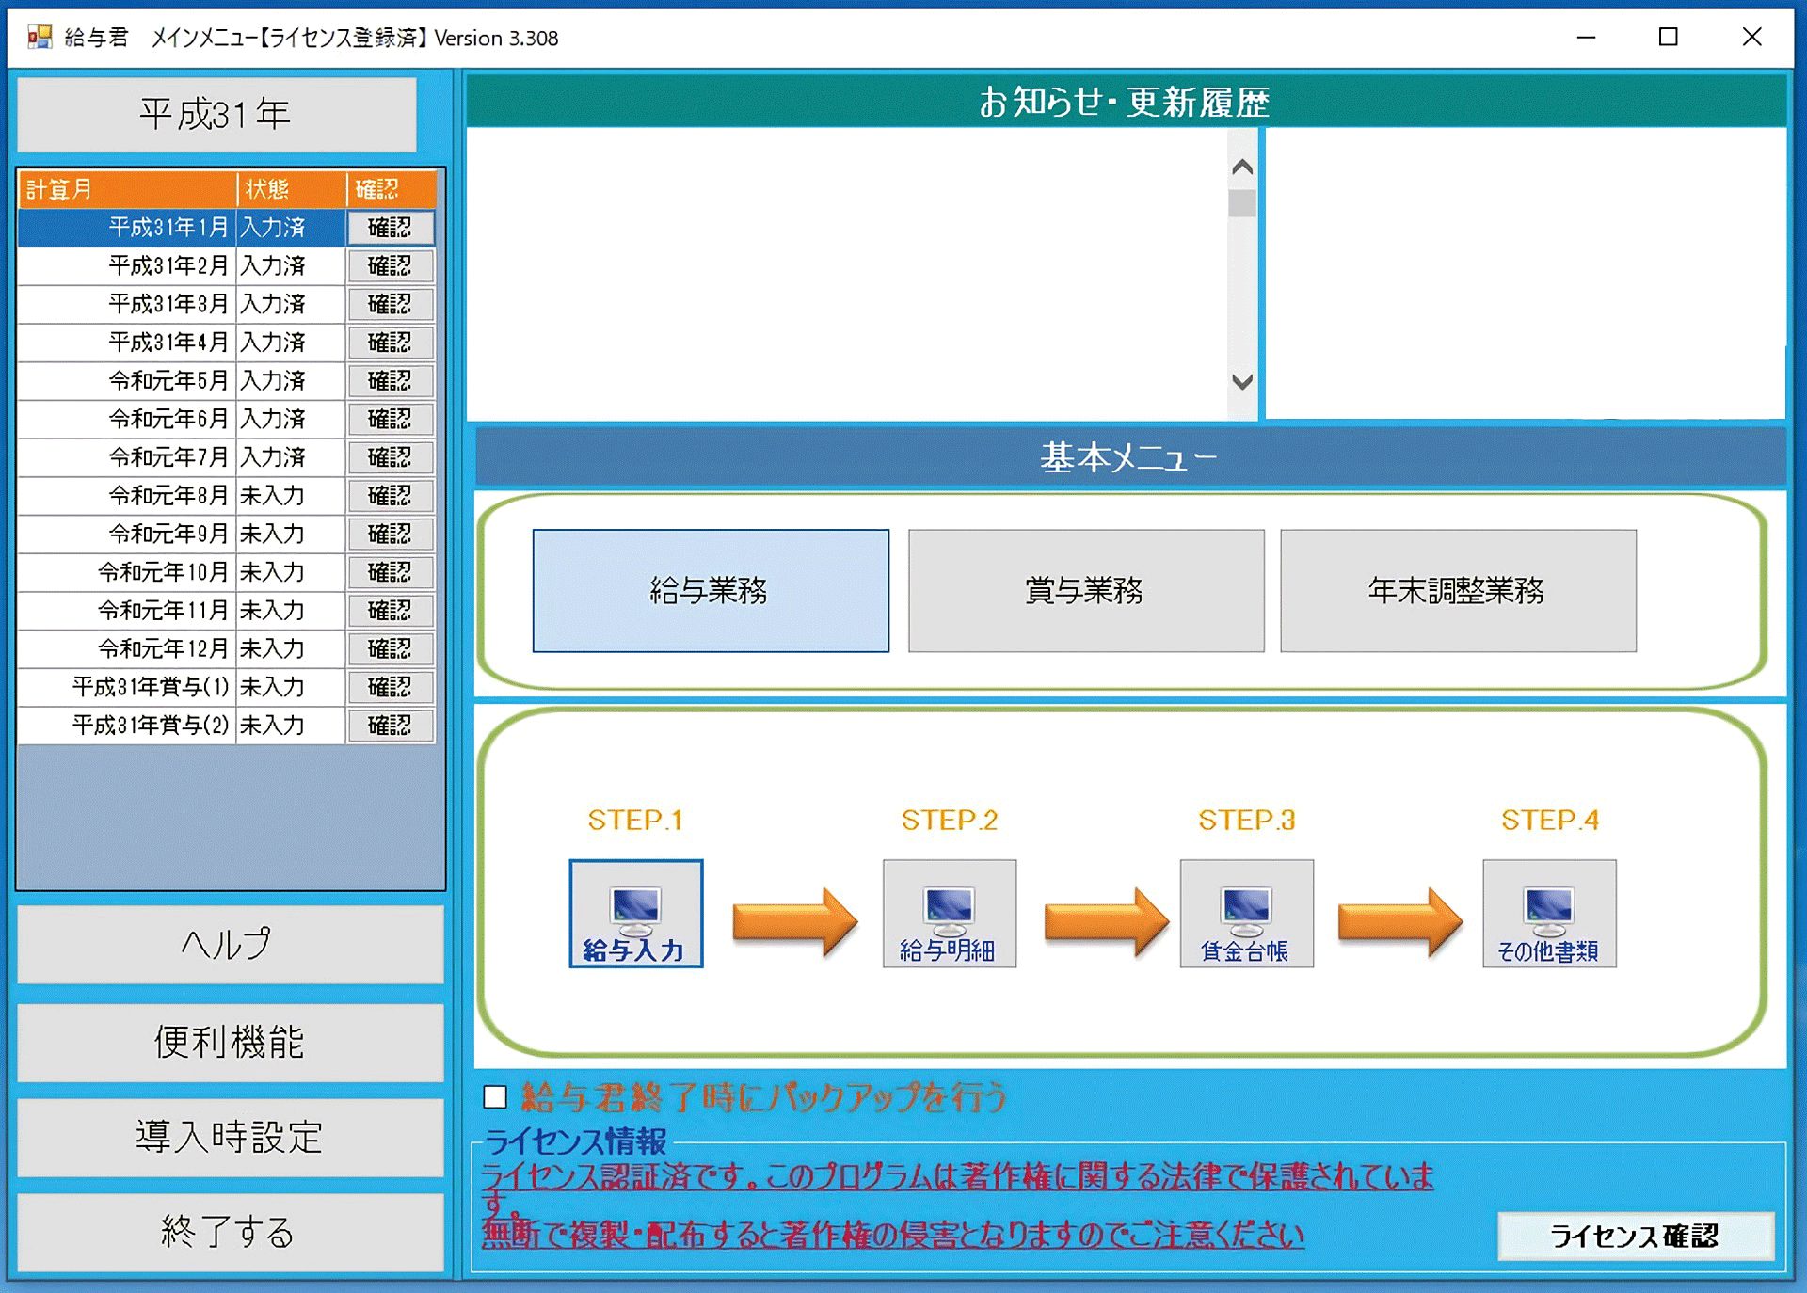
Task: Click the ライセンス認証済です license notice text
Action: 957,1188
